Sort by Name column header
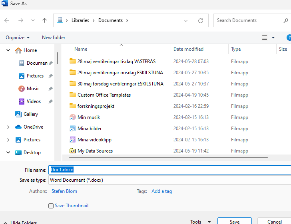291x224 pixels. (x=81, y=49)
